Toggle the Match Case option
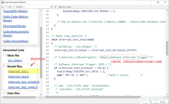This screenshot has height=104, width=169. point(65,7)
